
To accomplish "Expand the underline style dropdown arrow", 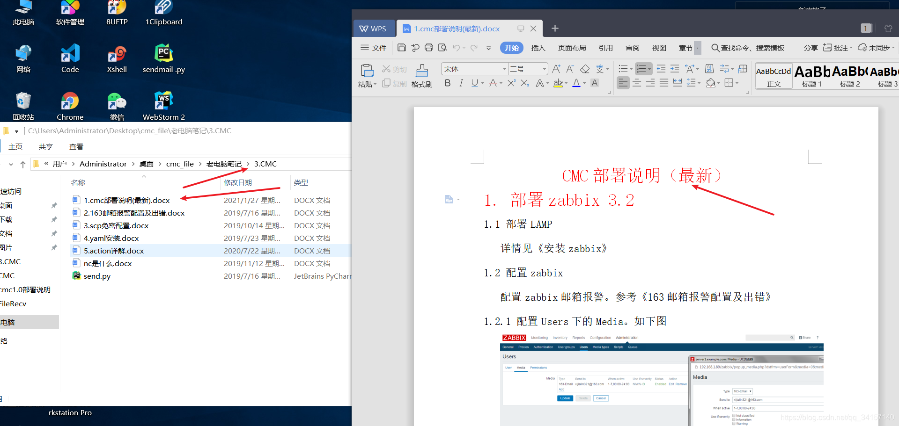I will (482, 83).
